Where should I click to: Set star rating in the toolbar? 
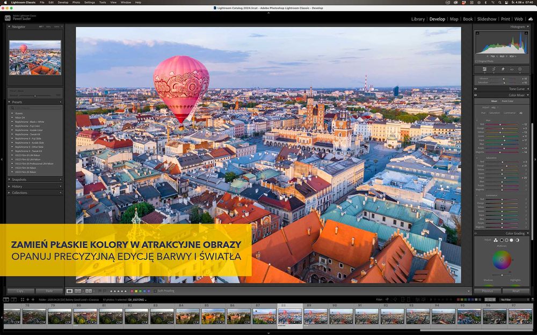click(x=118, y=291)
